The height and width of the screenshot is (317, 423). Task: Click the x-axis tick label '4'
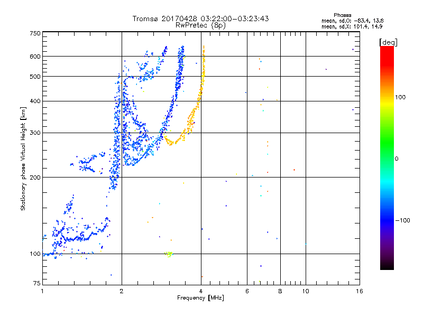click(x=201, y=291)
